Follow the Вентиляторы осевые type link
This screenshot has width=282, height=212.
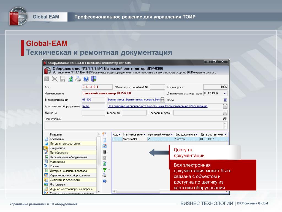pos(134,99)
